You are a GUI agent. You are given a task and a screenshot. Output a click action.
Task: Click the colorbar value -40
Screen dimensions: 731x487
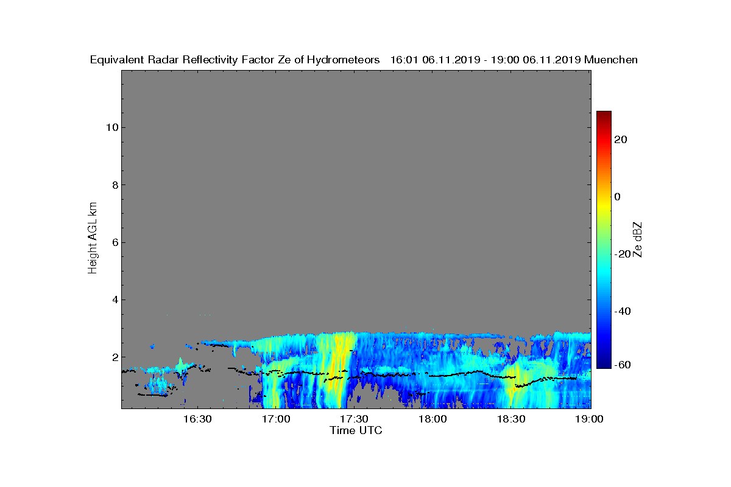[x=623, y=311]
